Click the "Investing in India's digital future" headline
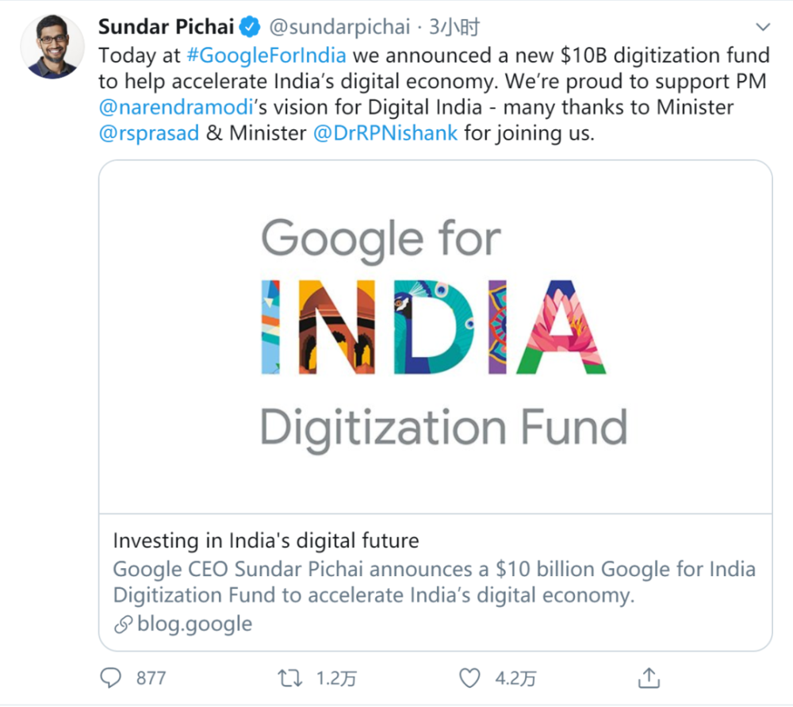The image size is (793, 707). 266,541
